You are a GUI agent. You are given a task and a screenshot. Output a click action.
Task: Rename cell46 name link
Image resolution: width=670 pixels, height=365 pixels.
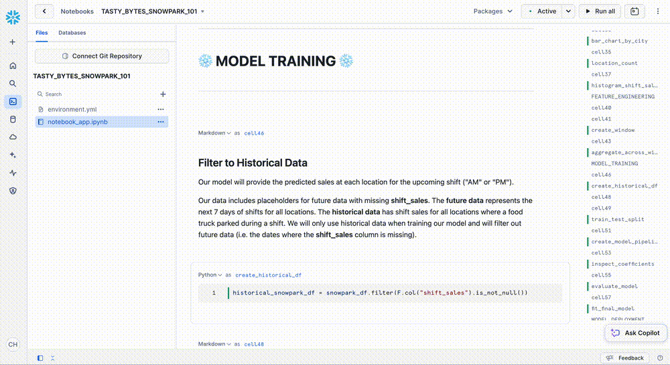pyautogui.click(x=254, y=133)
